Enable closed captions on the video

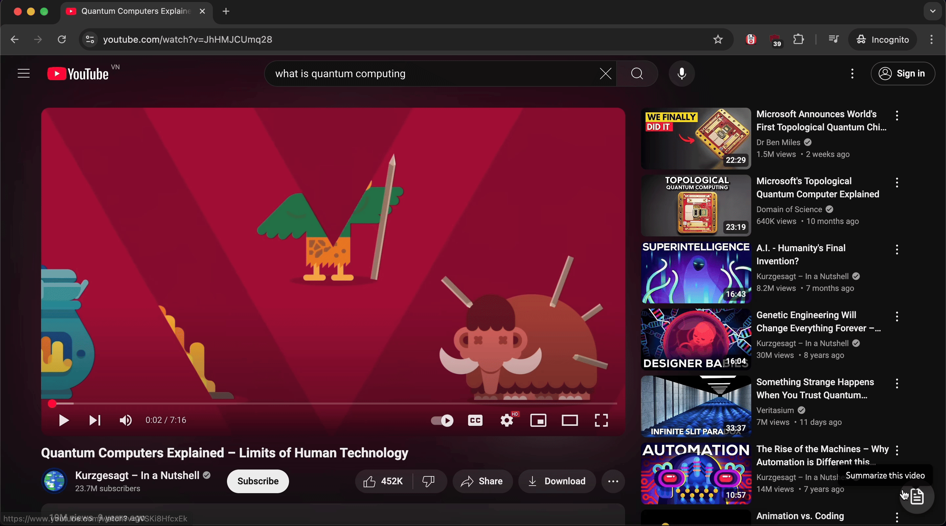click(475, 421)
